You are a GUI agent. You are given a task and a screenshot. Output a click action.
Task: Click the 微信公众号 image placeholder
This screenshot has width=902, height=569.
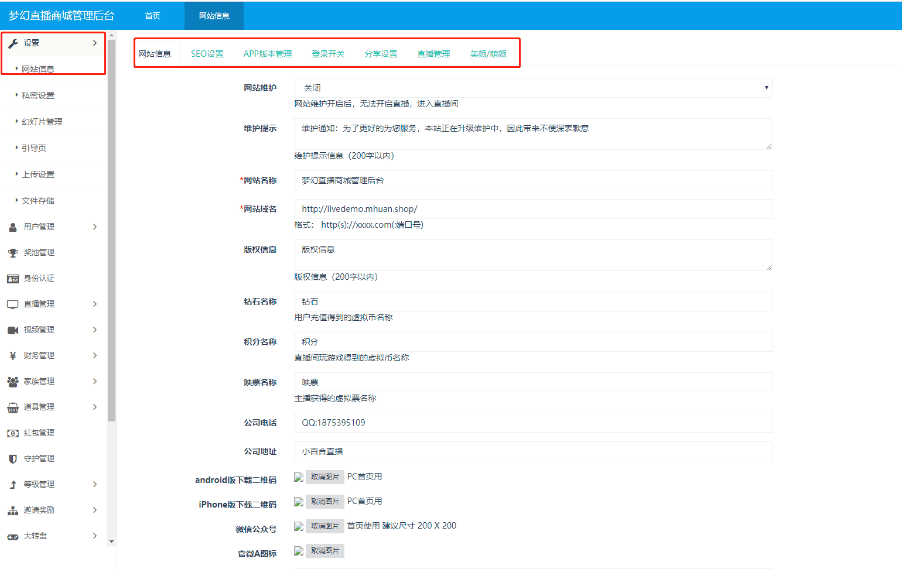[299, 526]
